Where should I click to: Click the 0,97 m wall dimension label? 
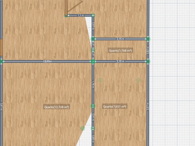point(93,26)
